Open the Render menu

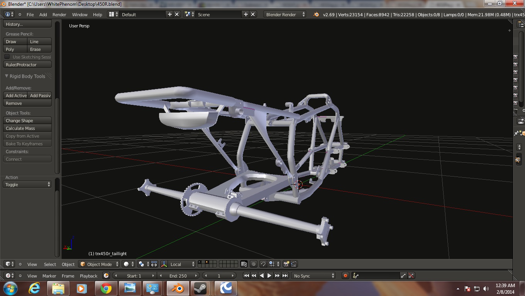click(x=59, y=14)
